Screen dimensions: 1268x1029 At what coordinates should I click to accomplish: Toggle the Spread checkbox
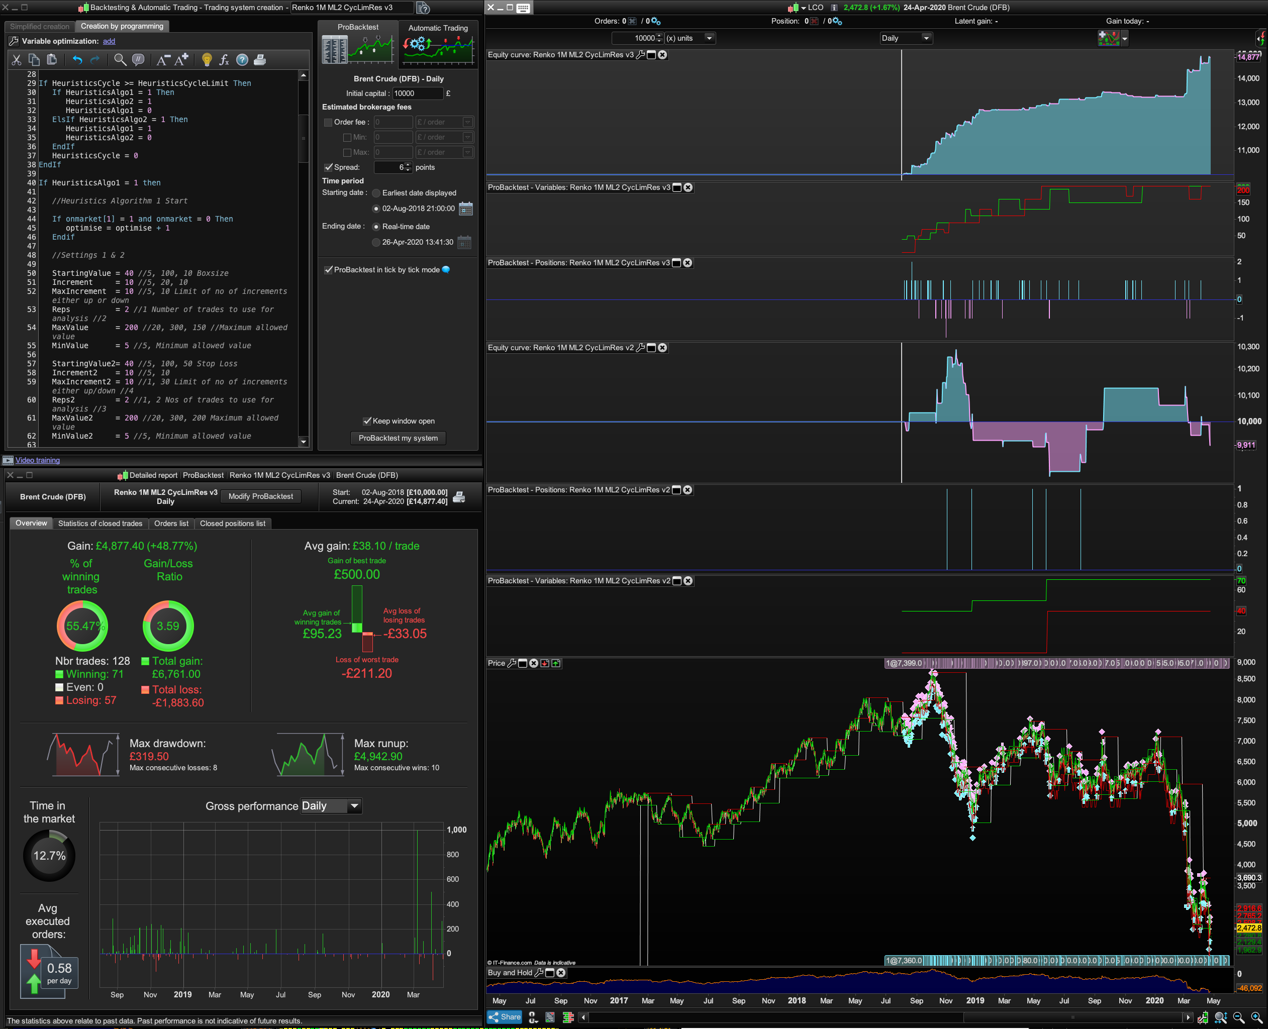tap(328, 167)
